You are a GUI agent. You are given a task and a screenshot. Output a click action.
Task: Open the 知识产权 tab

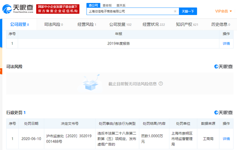(187, 24)
